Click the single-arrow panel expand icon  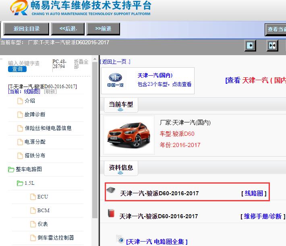tap(250, 45)
